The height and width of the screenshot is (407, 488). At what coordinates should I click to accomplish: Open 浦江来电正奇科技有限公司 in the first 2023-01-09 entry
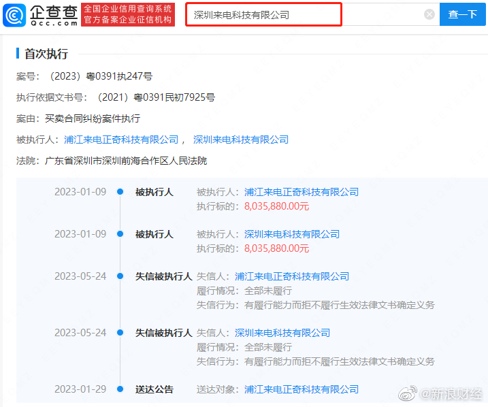[301, 192]
